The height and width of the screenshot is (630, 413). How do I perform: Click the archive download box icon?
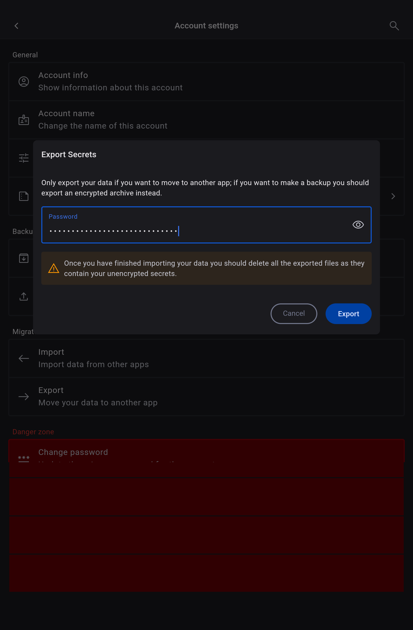pos(24,258)
